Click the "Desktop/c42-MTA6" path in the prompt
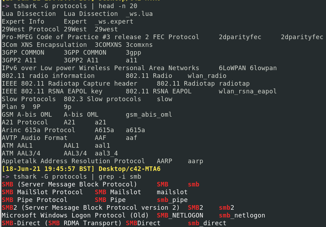The width and height of the screenshot is (326, 227). click(129, 169)
